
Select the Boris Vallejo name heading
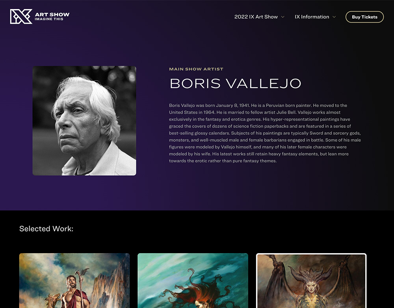(236, 83)
